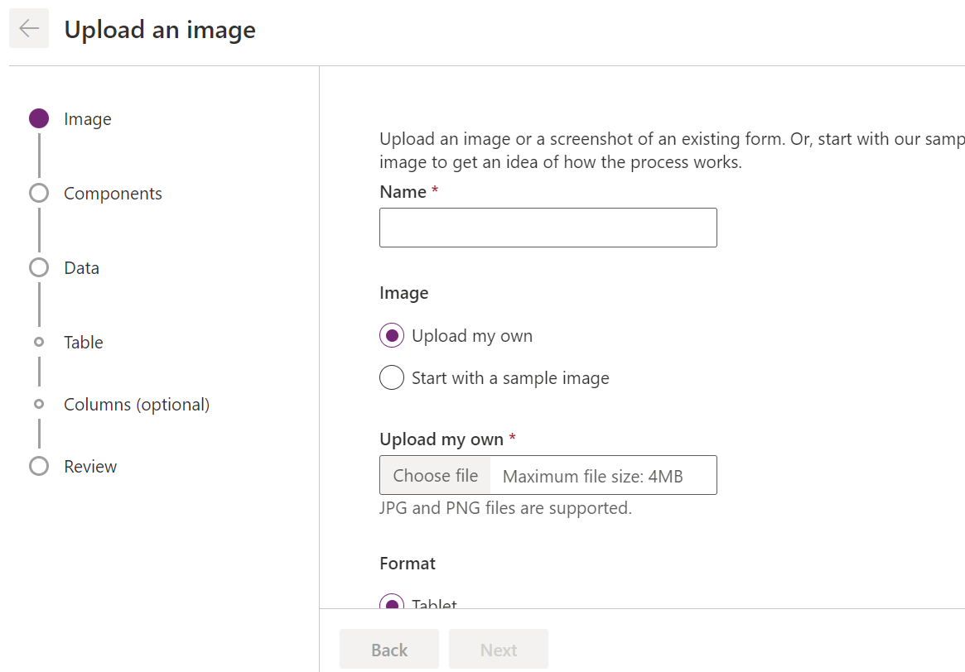Click the disabled Next button
965x672 pixels.
coord(498,649)
